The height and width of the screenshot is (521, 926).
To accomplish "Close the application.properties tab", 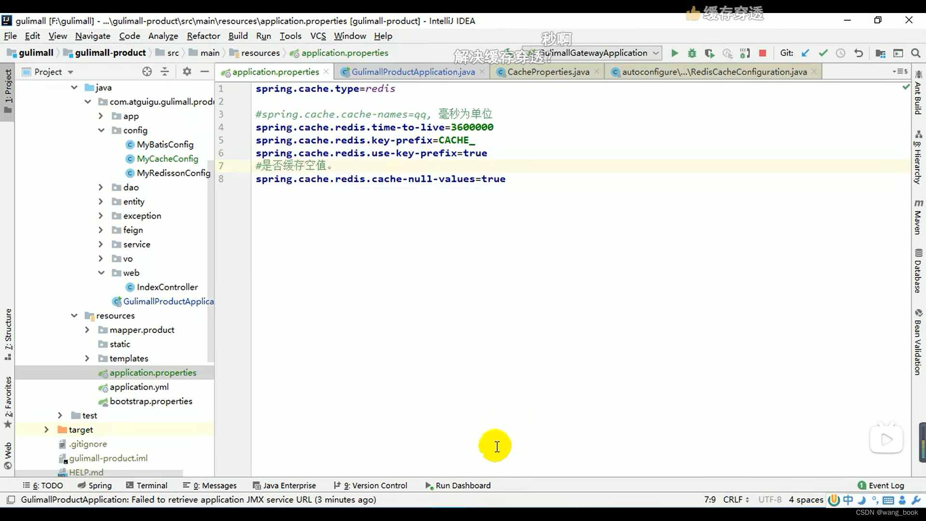I will pos(327,71).
